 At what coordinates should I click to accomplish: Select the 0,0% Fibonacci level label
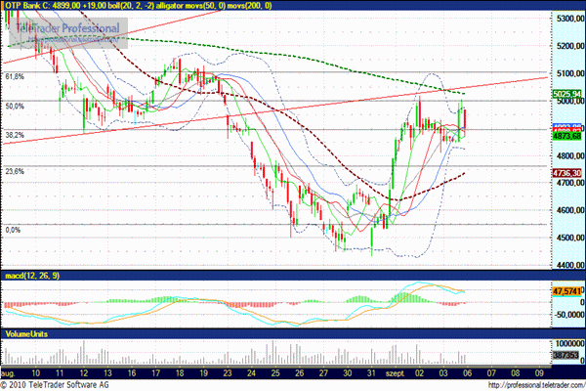[13, 229]
